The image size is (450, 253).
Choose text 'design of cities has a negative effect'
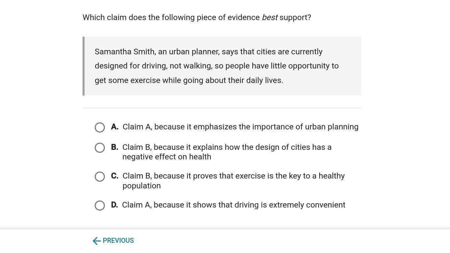pos(227,152)
